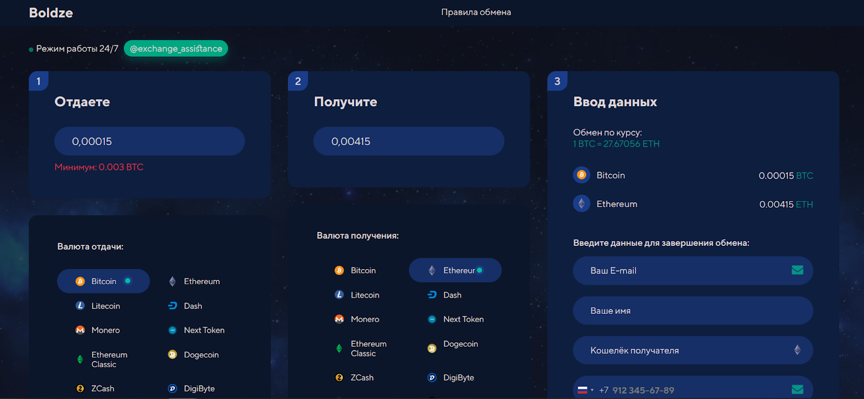
Task: Edit the Отдаете amount field
Action: [x=150, y=141]
